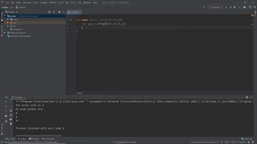
Task: Click indexing progress bar in status bar
Action: click(x=203, y=142)
